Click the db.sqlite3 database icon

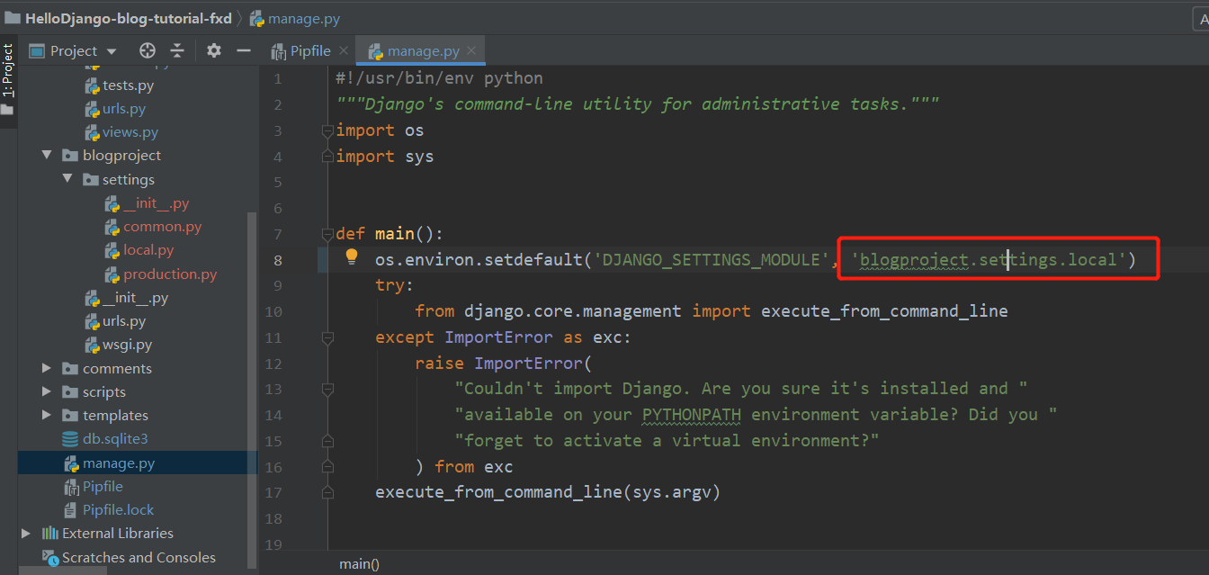coord(69,439)
